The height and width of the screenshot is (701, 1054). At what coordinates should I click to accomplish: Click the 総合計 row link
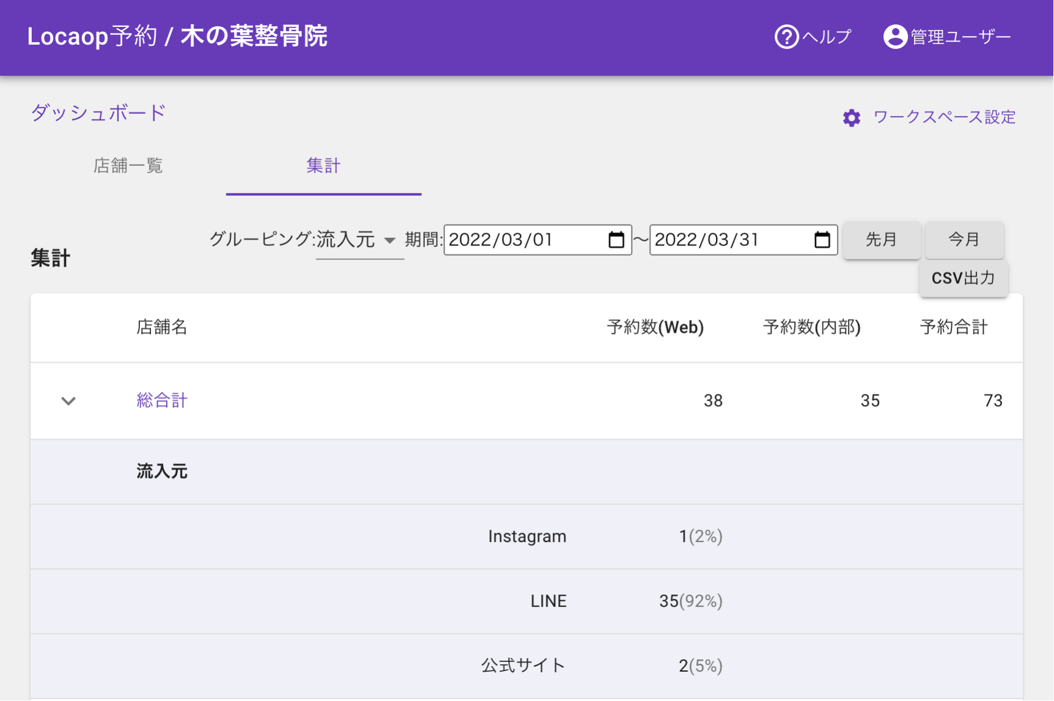point(161,400)
